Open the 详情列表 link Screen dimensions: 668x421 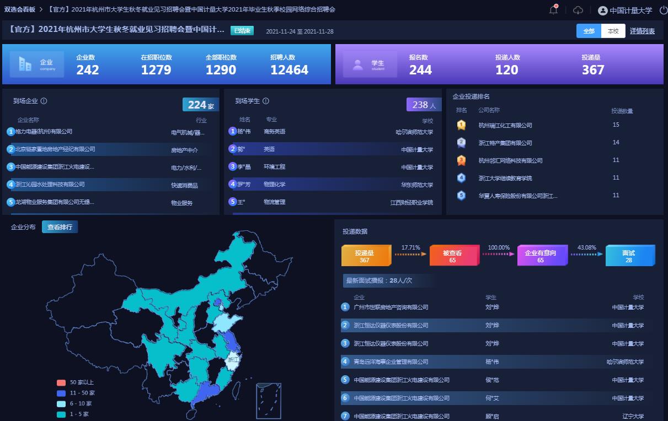pos(642,31)
